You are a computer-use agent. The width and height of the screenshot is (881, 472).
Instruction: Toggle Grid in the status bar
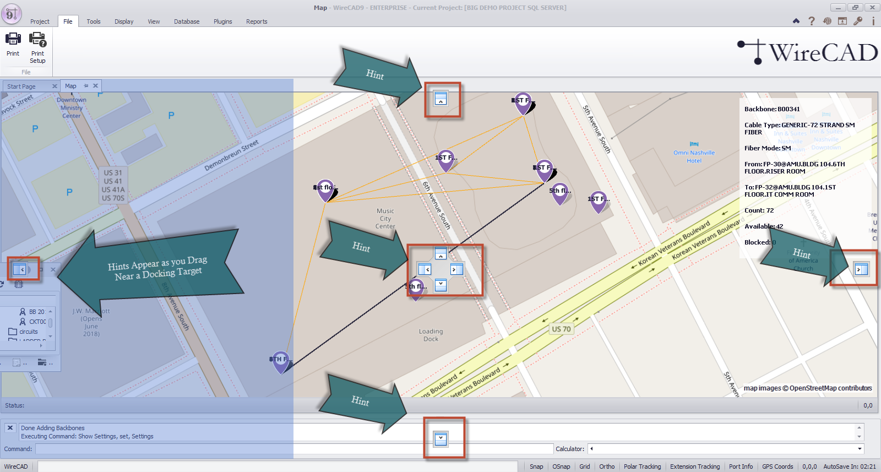coord(585,466)
